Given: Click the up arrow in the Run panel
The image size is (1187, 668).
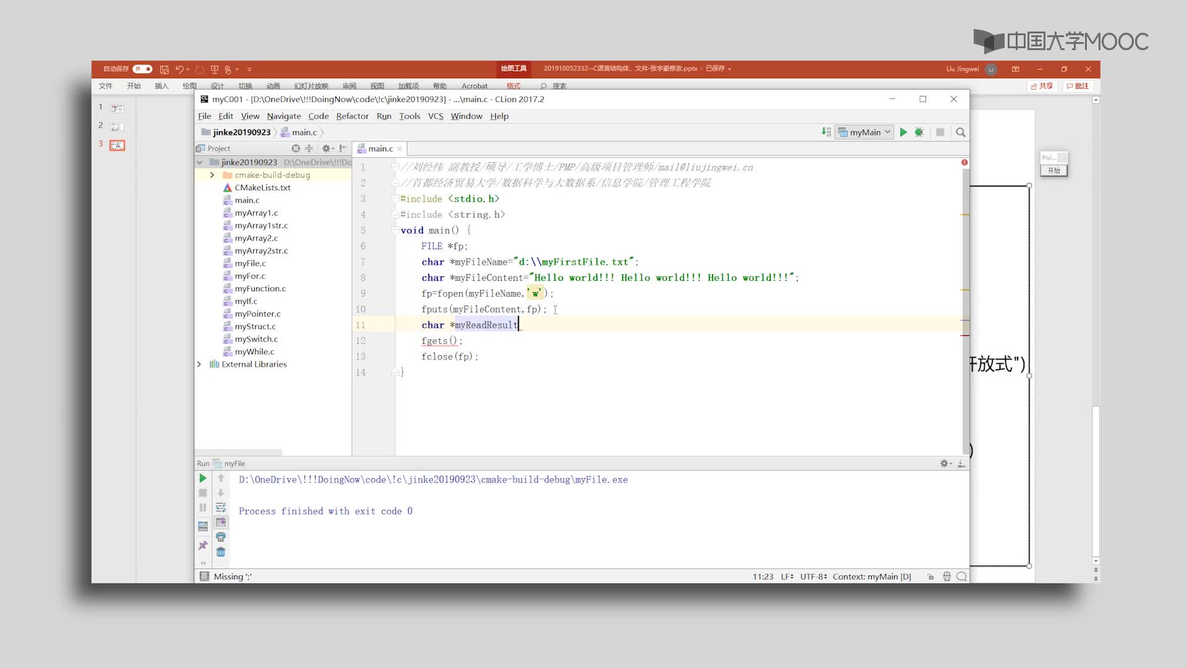Looking at the screenshot, I should pyautogui.click(x=221, y=478).
